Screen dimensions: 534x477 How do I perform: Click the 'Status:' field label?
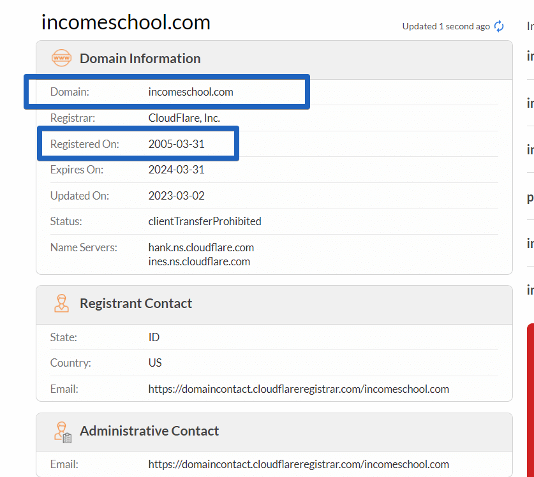pos(66,221)
